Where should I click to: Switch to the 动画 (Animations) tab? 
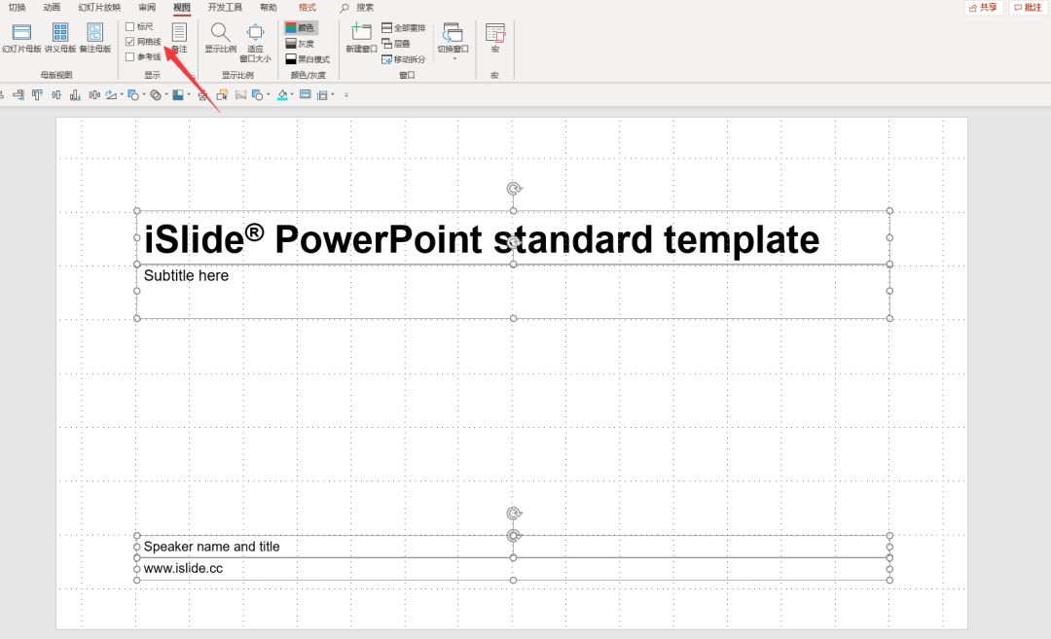tap(52, 8)
